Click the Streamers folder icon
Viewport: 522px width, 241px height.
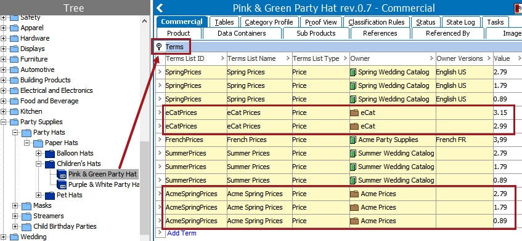pyautogui.click(x=27, y=216)
